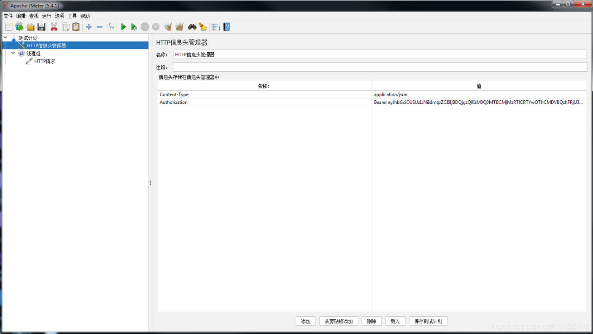Open the 文件 menu

8,16
